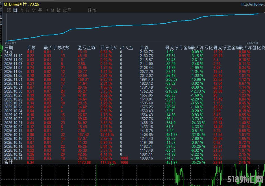Select the 2025.11.10 date row

click(13, 56)
